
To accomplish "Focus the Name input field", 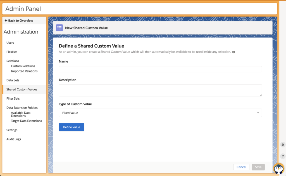I will click(x=160, y=69).
